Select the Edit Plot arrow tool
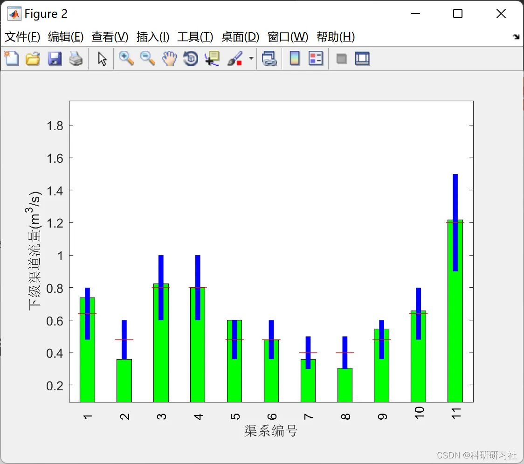Image resolution: width=524 pixels, height=464 pixels. point(102,59)
